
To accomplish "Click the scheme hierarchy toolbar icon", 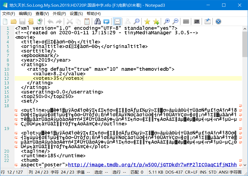I will tap(128, 21).
